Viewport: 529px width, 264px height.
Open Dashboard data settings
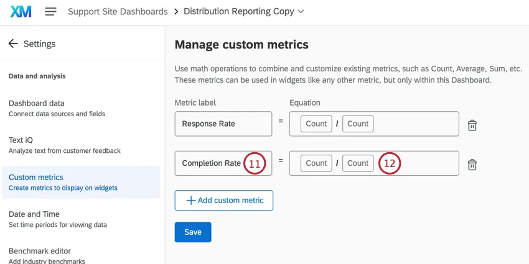(x=56, y=108)
